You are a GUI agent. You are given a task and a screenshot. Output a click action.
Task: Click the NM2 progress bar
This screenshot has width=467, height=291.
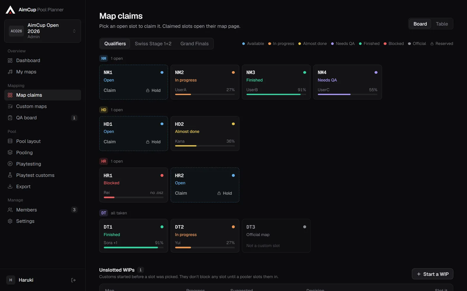point(205,94)
